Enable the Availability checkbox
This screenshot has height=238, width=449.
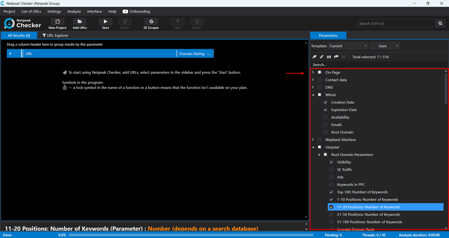[325, 117]
